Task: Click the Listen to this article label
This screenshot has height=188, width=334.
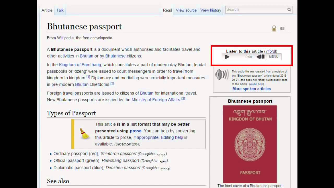Action: [244, 51]
